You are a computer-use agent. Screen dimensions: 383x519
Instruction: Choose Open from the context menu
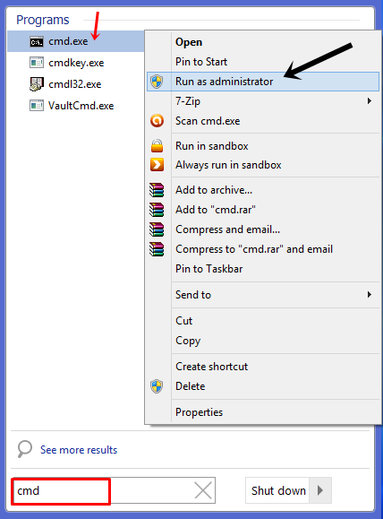click(189, 42)
